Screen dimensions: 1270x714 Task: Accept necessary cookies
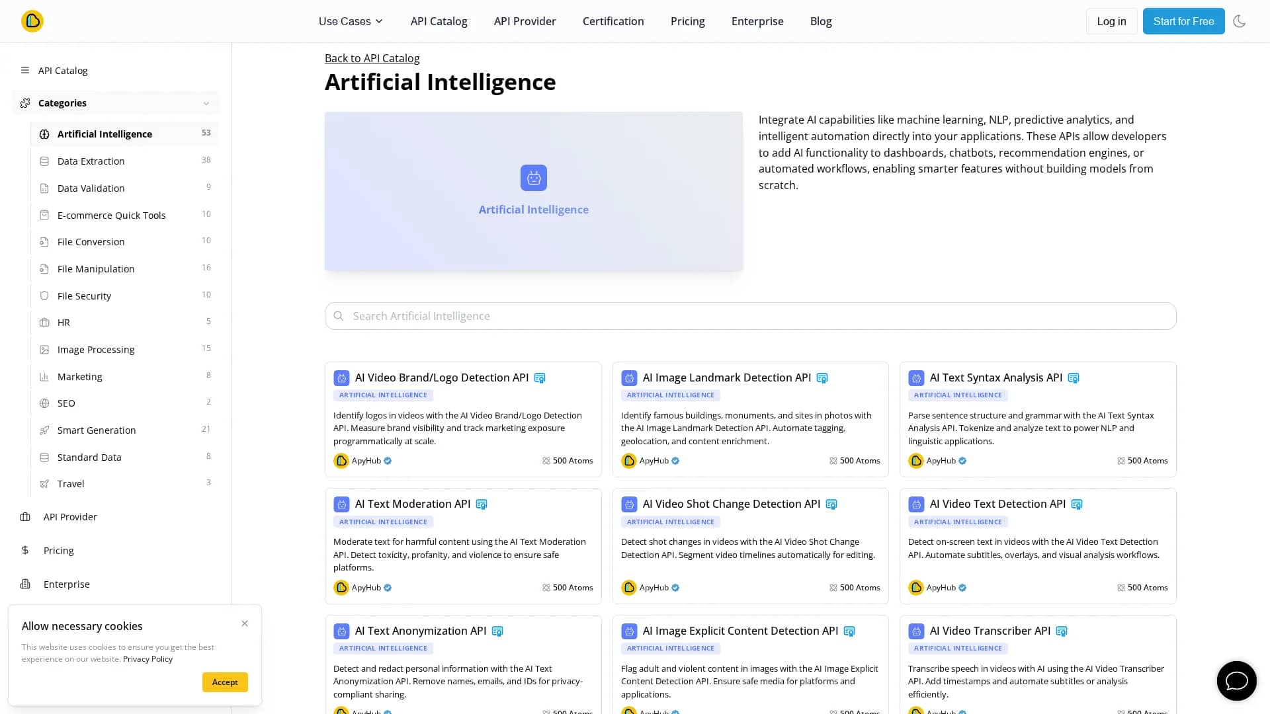pyautogui.click(x=225, y=682)
